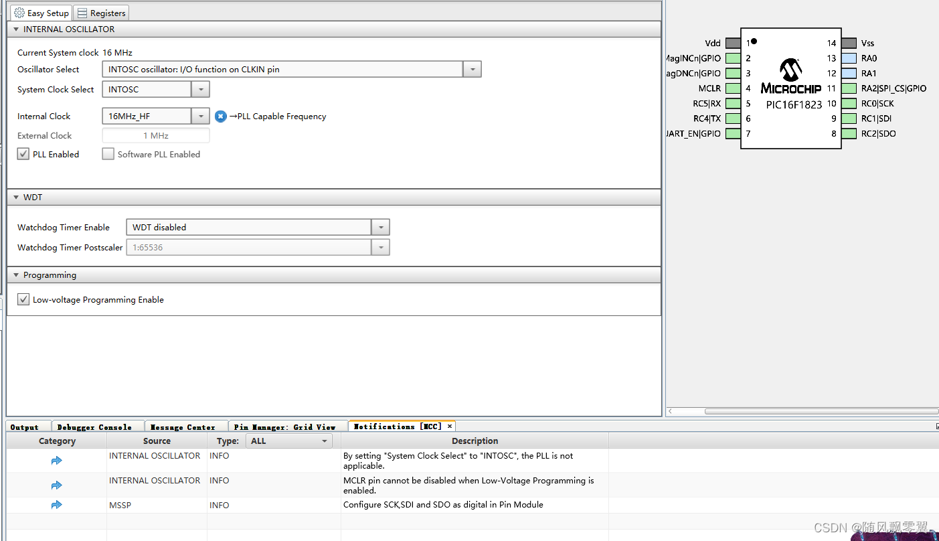Open the Internal Clock frequency dropdown
The height and width of the screenshot is (541, 939).
click(x=200, y=117)
